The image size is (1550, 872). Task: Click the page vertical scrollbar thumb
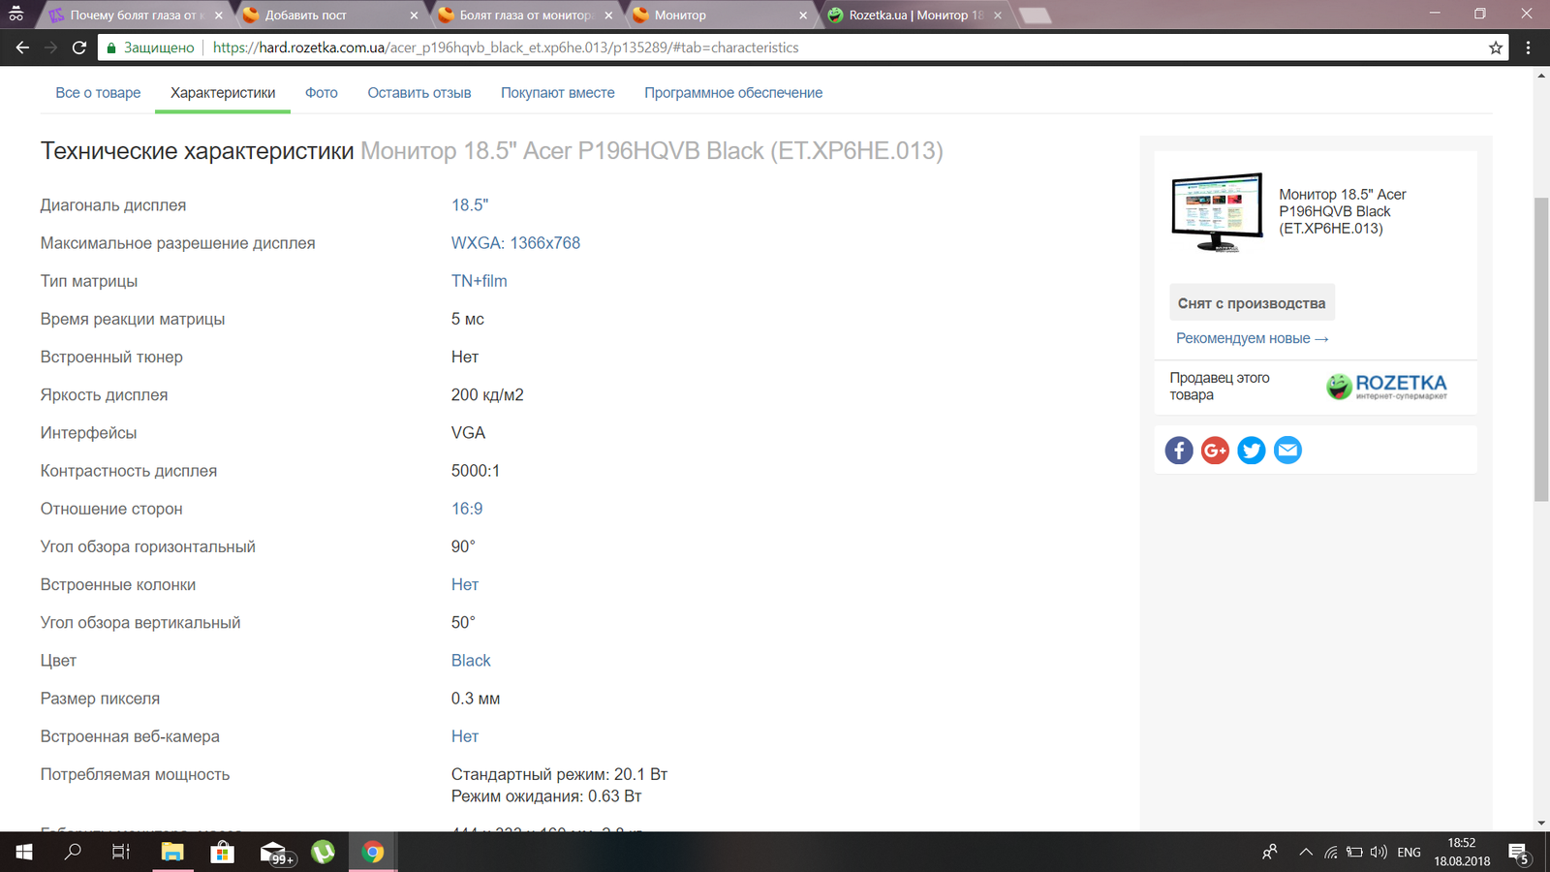click(1541, 349)
